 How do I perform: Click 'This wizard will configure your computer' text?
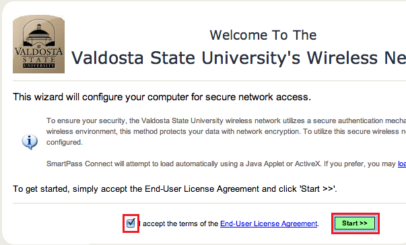pyautogui.click(x=162, y=97)
